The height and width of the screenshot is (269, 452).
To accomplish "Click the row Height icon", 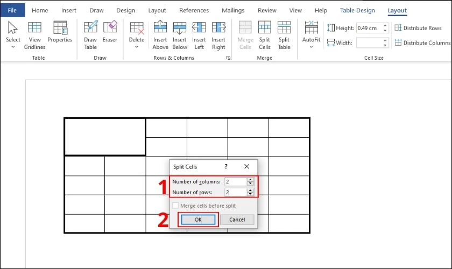I will coord(331,28).
